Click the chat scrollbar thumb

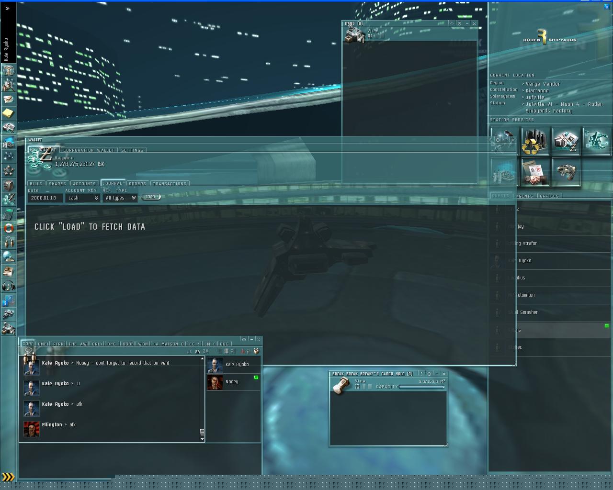pyautogui.click(x=202, y=432)
